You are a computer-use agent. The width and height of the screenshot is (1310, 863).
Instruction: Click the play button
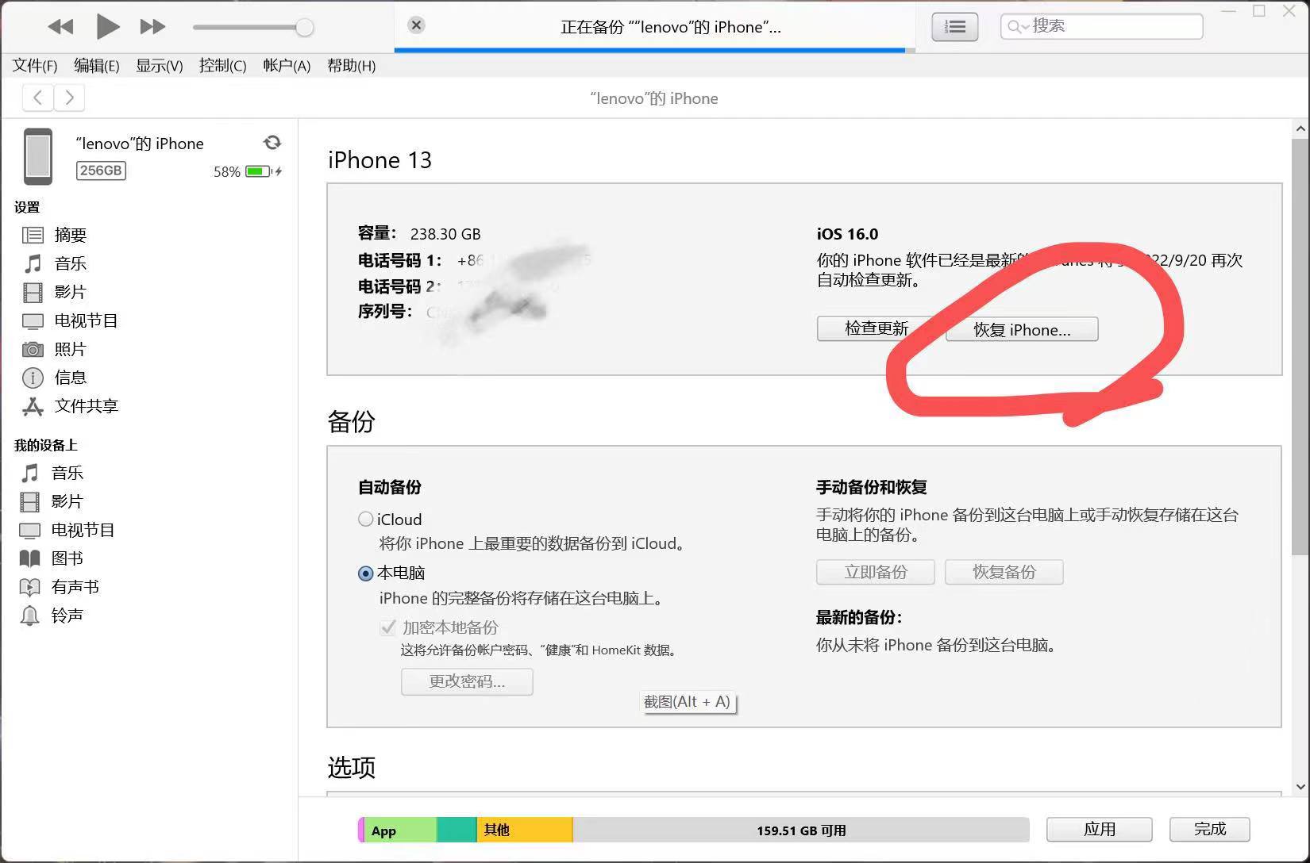[107, 27]
